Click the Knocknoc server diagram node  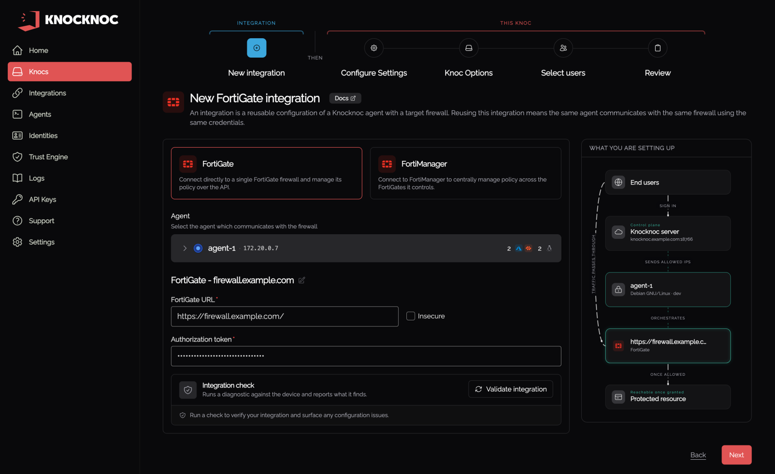click(x=668, y=233)
